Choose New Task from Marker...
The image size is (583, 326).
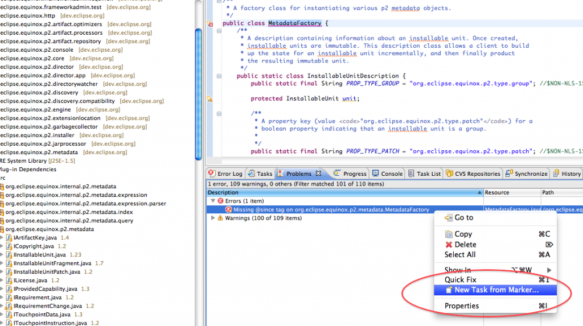pos(496,290)
